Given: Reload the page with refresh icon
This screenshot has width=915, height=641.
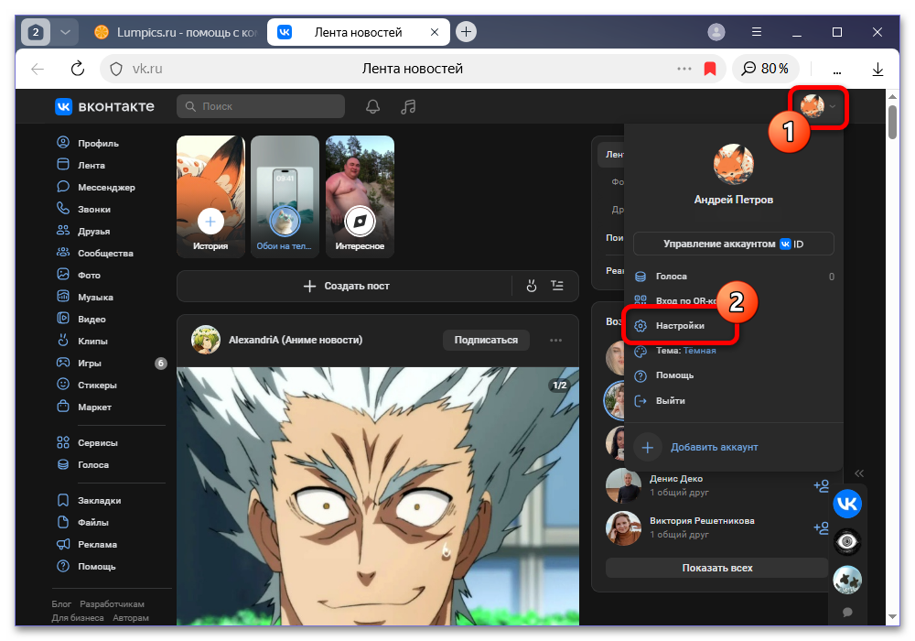Looking at the screenshot, I should point(78,69).
